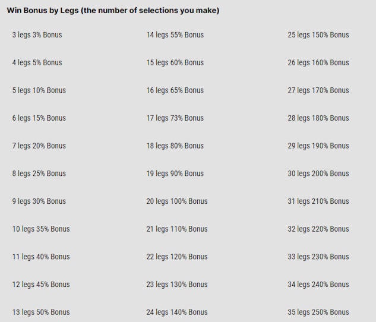Screen dimensions: 376x322
Task: Click the 19 legs 90% Bonus row
Action: pos(175,173)
